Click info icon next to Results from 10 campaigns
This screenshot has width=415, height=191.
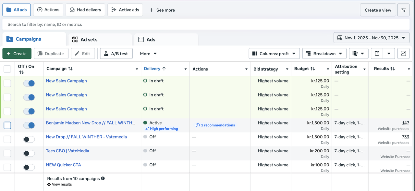point(103,178)
